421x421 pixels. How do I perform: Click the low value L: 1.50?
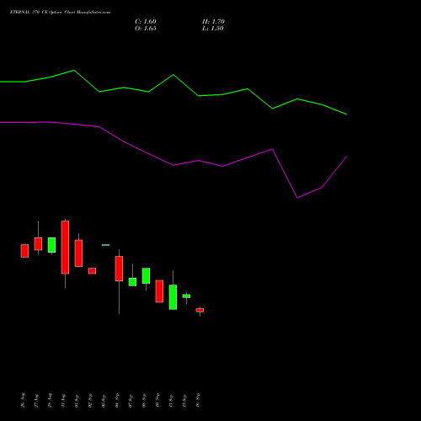[213, 29]
